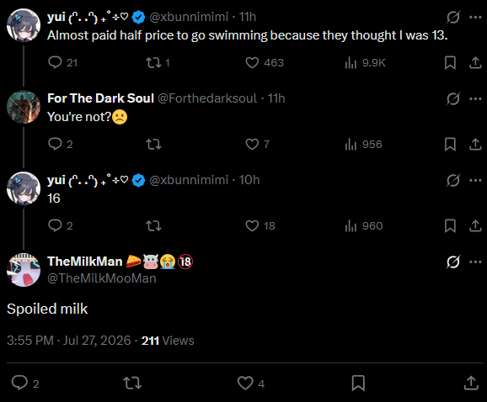This screenshot has height=402, width=487.
Task: Open more options on For The Dark Soul reply
Action: tap(475, 99)
